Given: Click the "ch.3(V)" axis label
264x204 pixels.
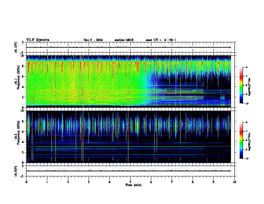Looking at the screenshot, I should pyautogui.click(x=16, y=171).
